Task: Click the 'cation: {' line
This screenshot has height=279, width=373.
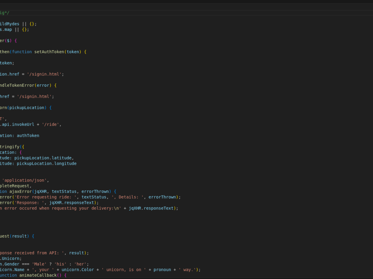Action: (11, 152)
